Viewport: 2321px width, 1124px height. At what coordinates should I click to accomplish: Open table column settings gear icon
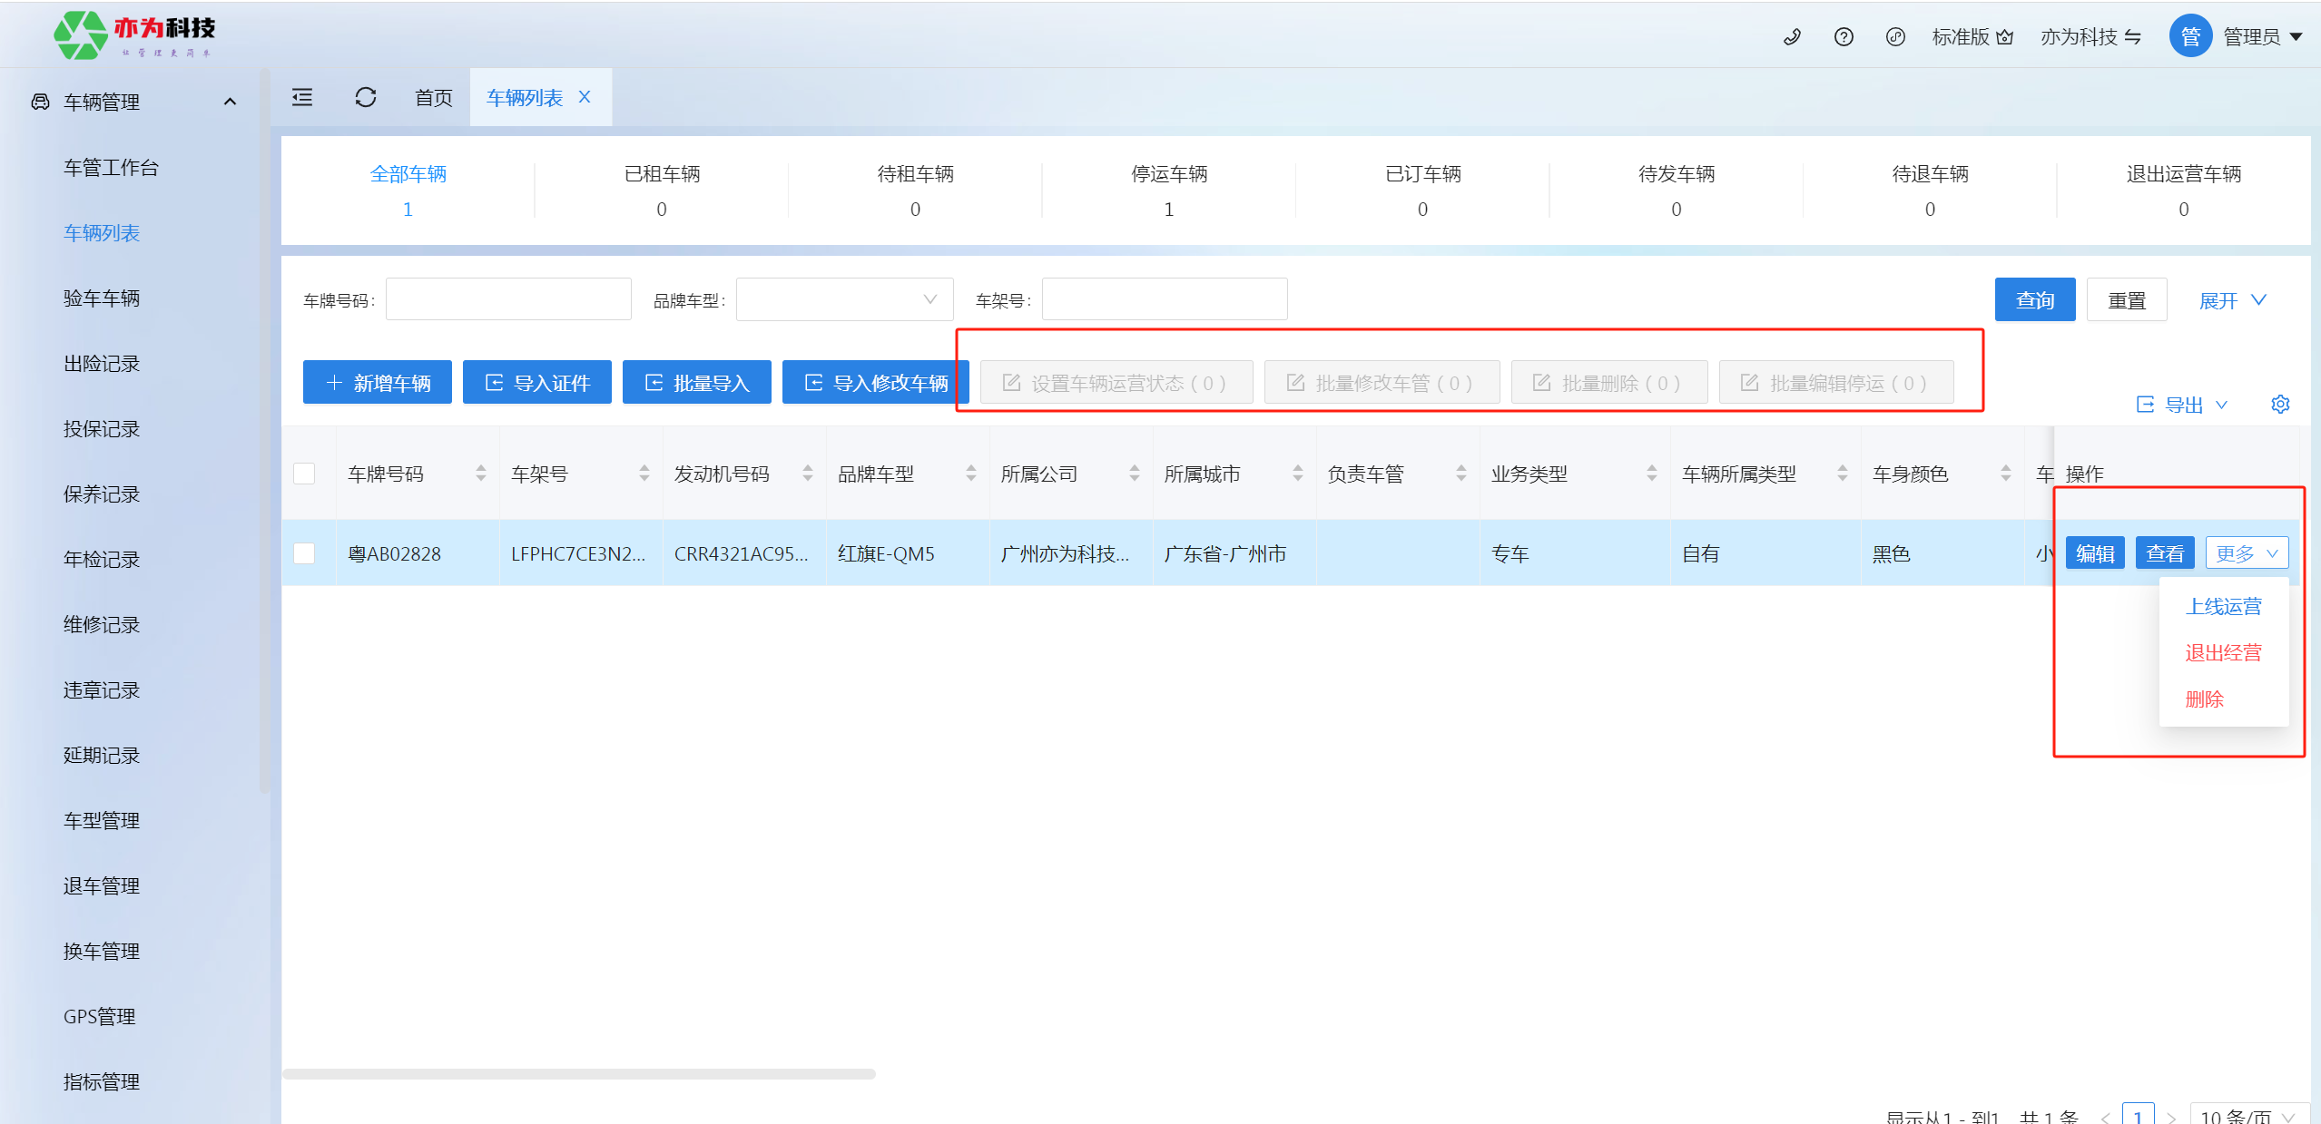coord(2280,404)
